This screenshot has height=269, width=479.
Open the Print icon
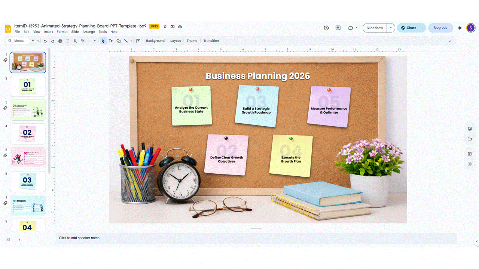(x=60, y=41)
